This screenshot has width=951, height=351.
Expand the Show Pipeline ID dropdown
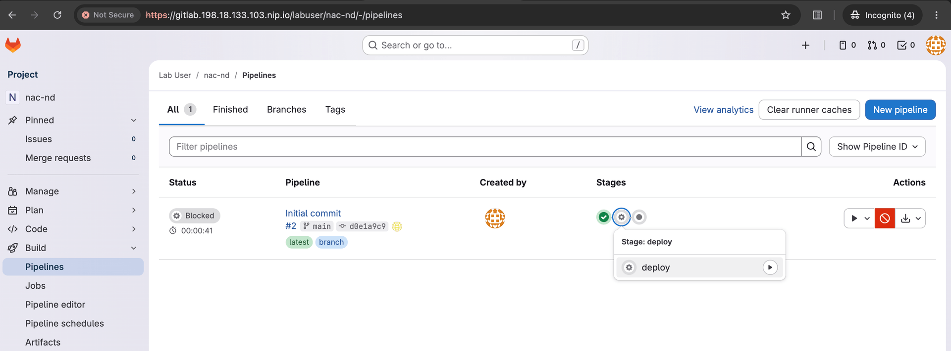877,147
